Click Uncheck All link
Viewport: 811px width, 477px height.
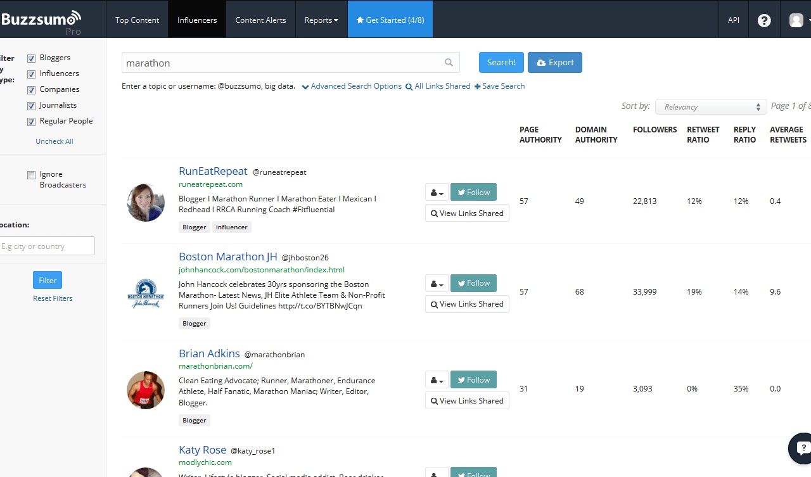coord(54,141)
